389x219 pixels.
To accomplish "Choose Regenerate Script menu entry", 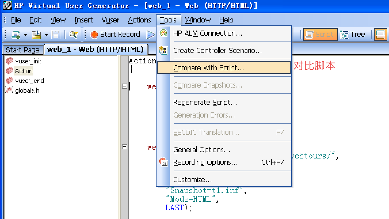I will click(224, 103).
